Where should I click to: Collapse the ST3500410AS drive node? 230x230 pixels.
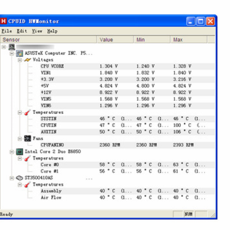coord(12,178)
